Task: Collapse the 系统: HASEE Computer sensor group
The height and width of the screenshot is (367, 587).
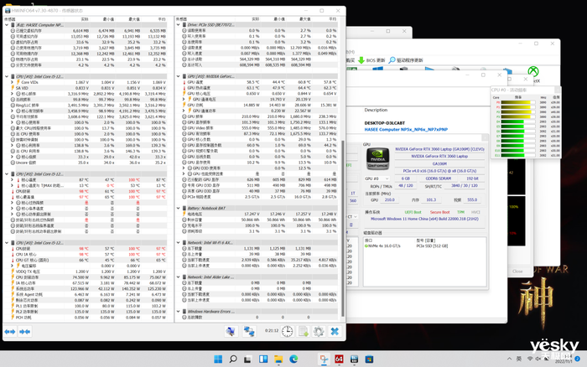Action: pos(7,25)
